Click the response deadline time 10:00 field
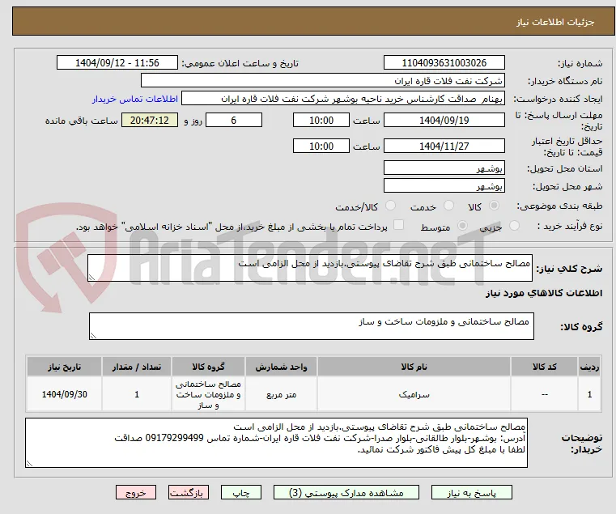The width and height of the screenshot is (616, 514). point(321,121)
